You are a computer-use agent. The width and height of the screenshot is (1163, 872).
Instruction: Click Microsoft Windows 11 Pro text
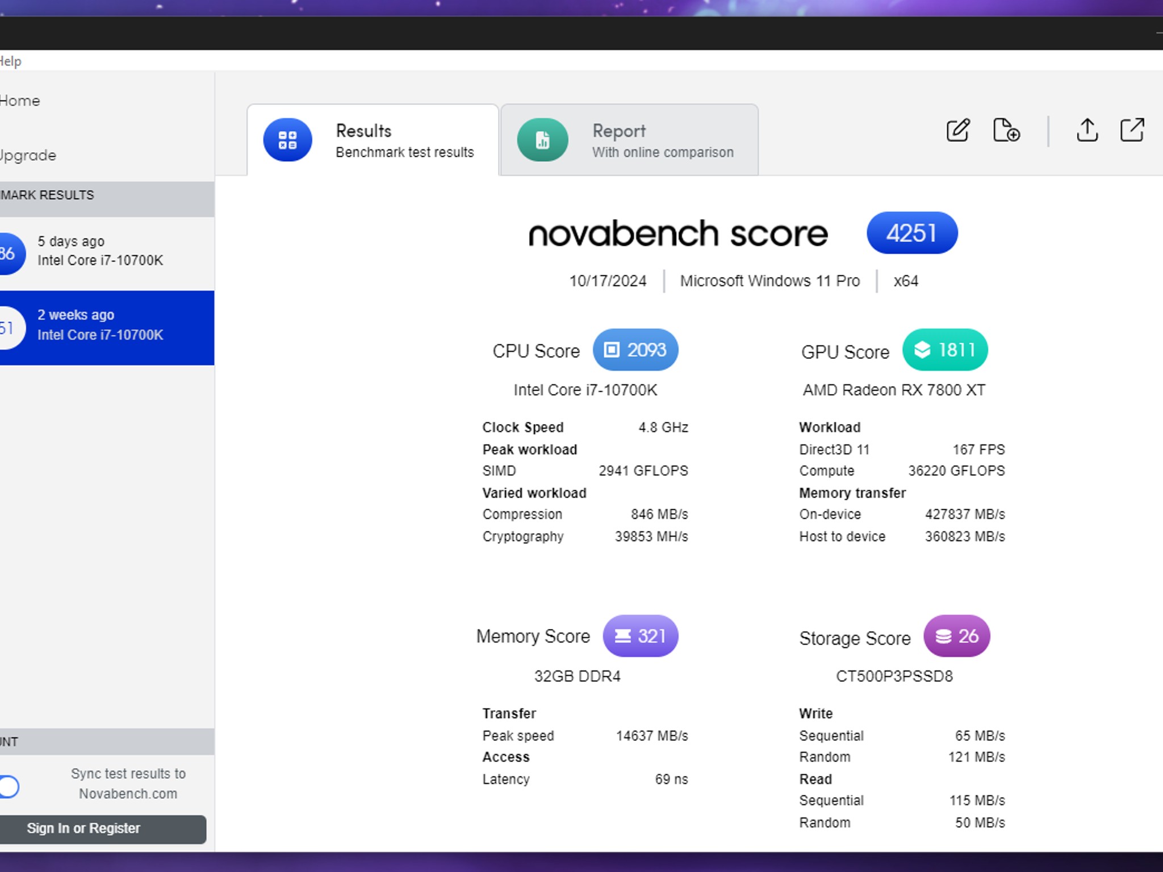coord(770,281)
